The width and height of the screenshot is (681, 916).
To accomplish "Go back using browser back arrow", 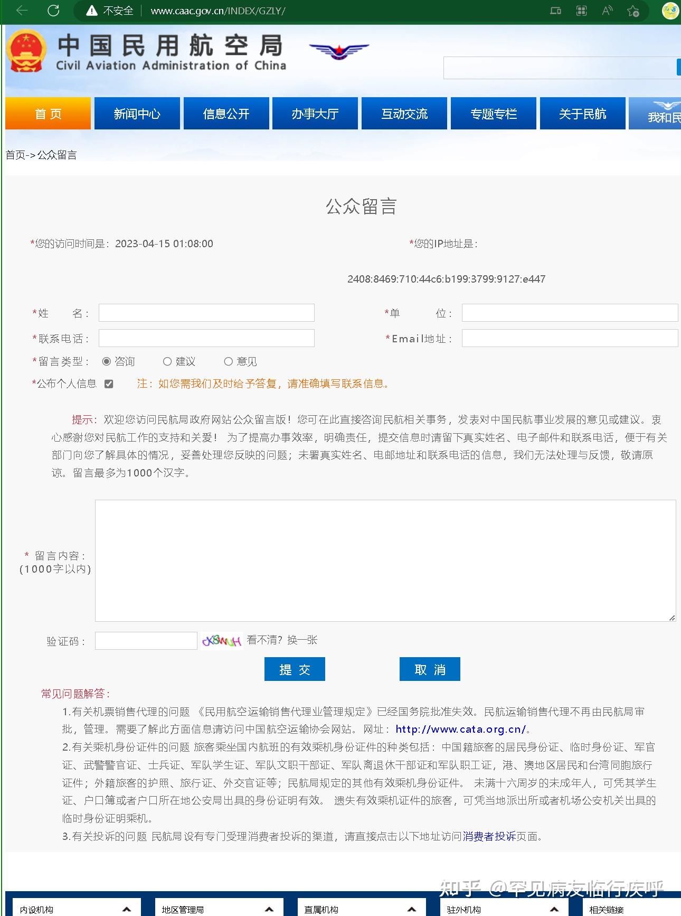I will tap(22, 11).
